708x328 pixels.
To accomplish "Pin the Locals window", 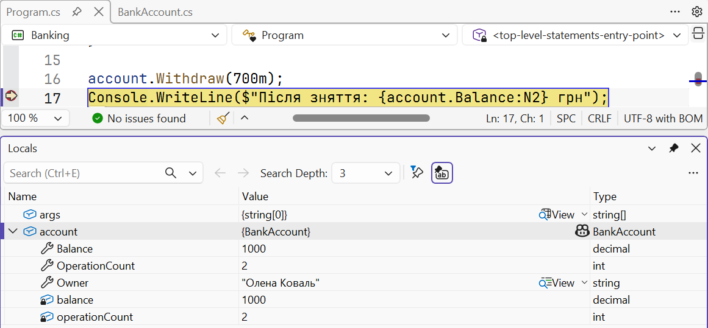I will (674, 148).
